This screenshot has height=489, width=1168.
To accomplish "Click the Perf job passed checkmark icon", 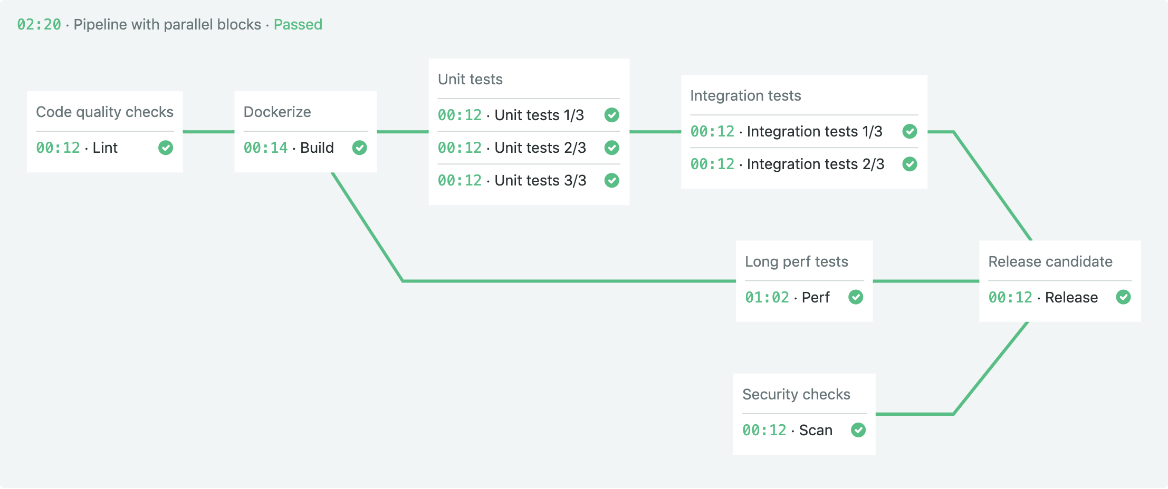I will coord(856,297).
